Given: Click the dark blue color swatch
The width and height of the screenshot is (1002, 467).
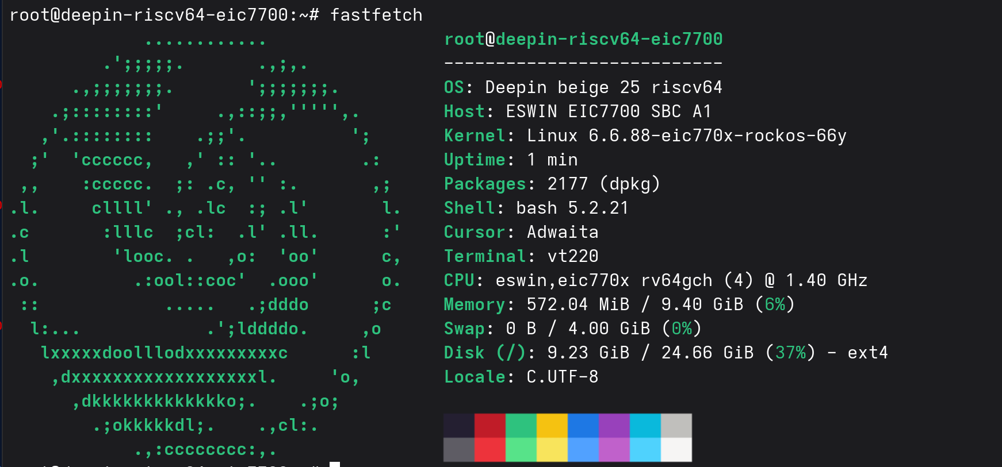Looking at the screenshot, I should [x=583, y=426].
